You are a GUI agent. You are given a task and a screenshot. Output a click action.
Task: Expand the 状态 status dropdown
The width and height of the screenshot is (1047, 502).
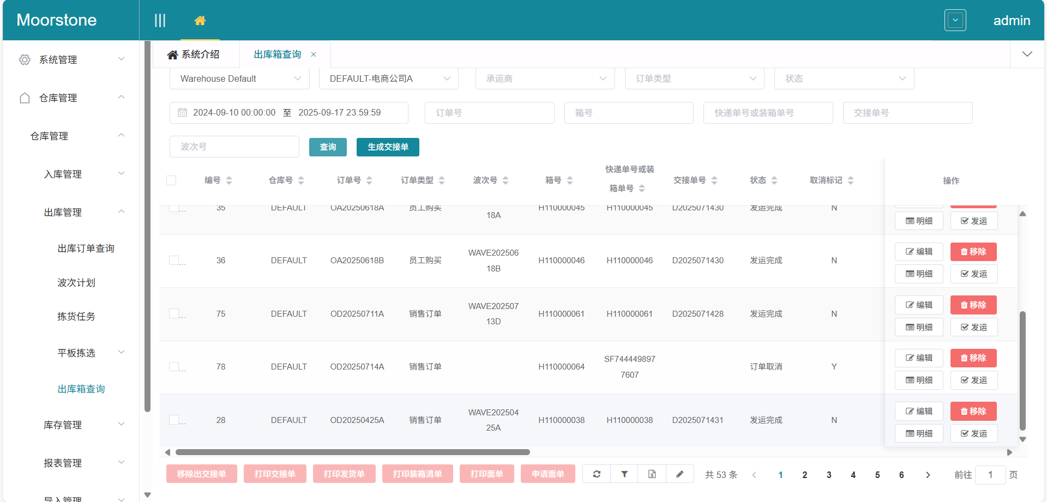(844, 78)
